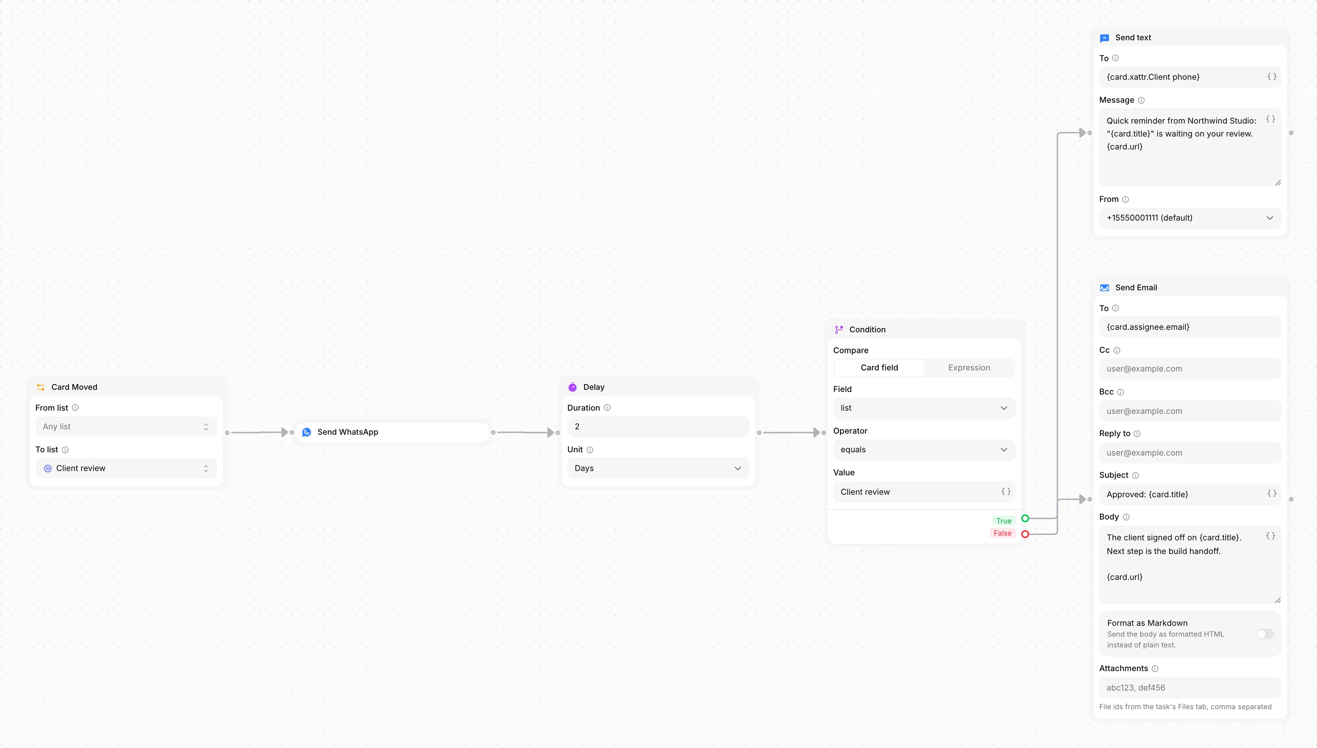
Task: Insert variable in Condition Value field
Action: pos(1006,491)
